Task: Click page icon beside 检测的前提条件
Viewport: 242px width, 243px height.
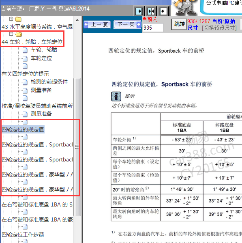Action: pos(25,82)
